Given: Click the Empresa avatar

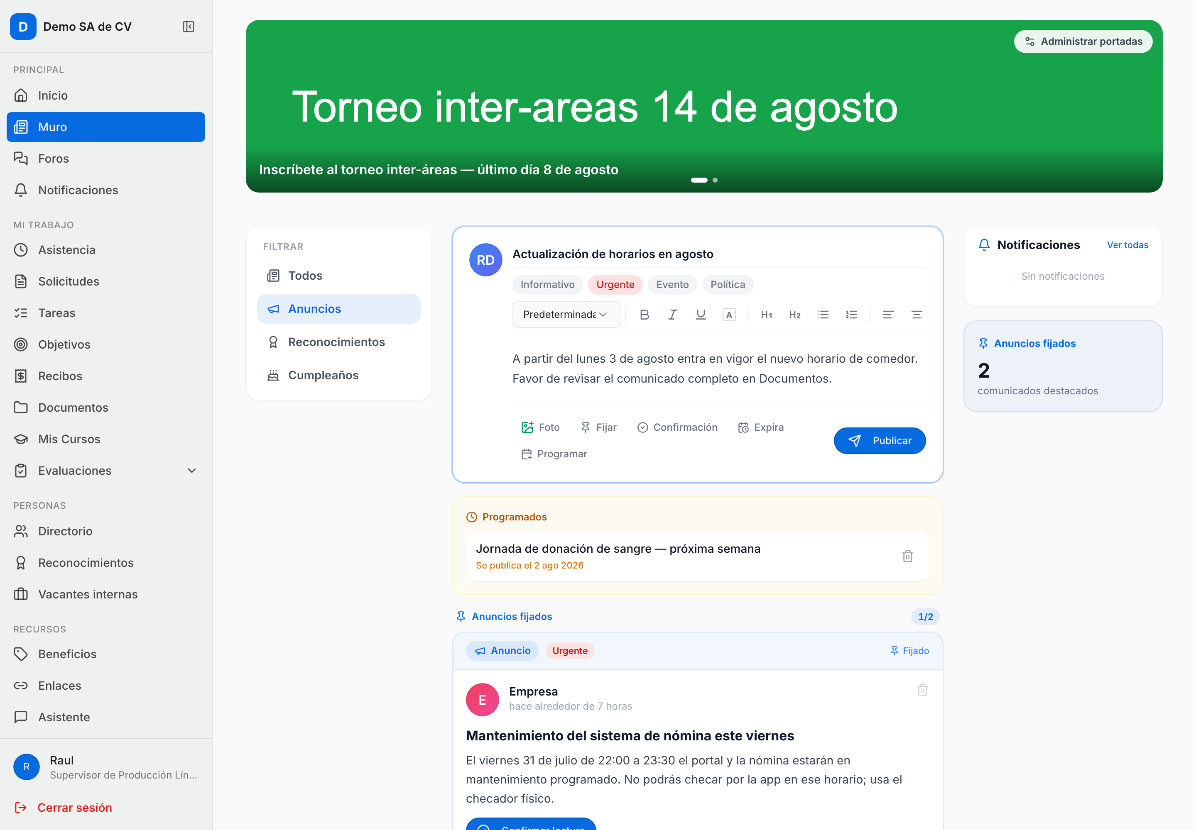Looking at the screenshot, I should coord(483,699).
